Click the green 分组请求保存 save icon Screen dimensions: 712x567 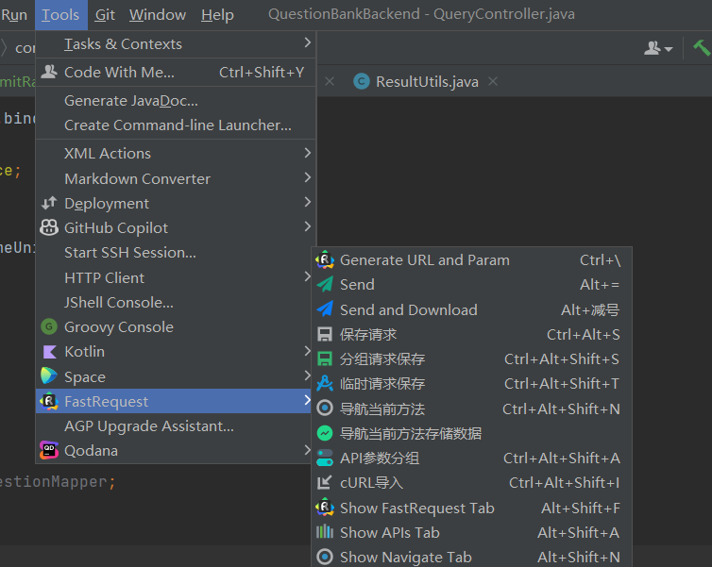coord(325,359)
